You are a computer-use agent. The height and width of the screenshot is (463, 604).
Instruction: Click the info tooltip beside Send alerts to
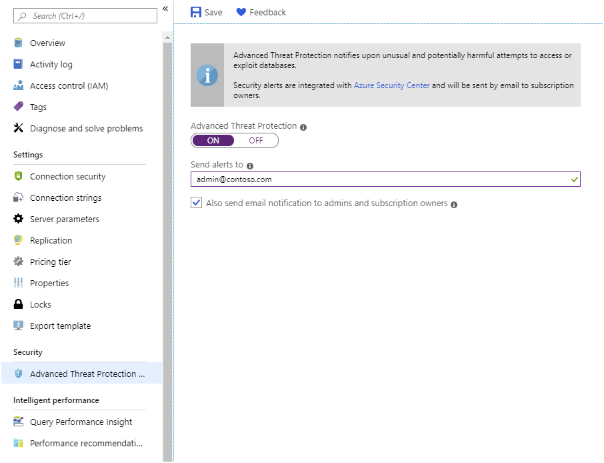click(250, 166)
